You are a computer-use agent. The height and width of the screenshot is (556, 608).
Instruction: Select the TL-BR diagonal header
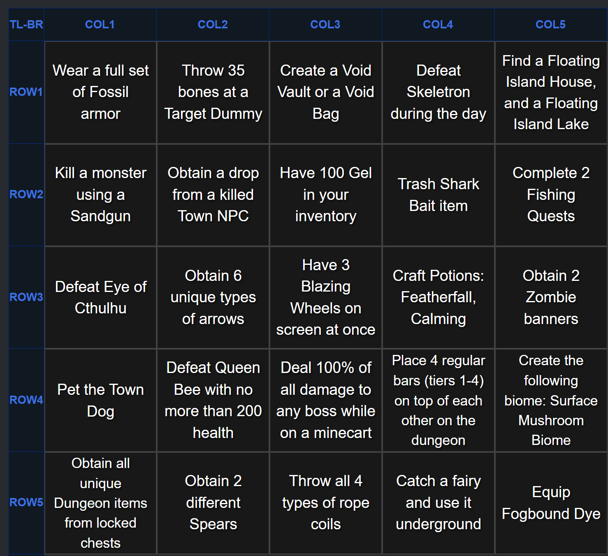pyautogui.click(x=26, y=25)
